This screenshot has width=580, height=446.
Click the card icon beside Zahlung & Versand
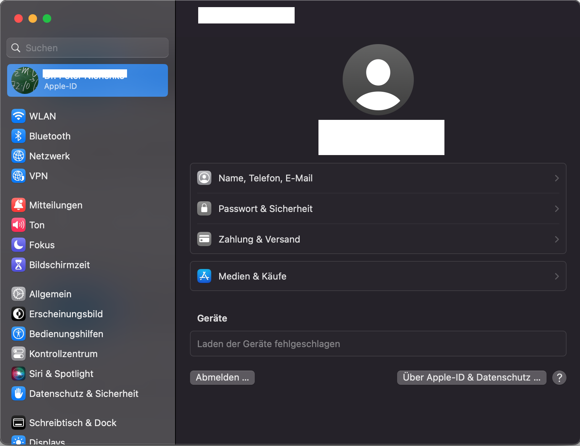click(x=204, y=239)
